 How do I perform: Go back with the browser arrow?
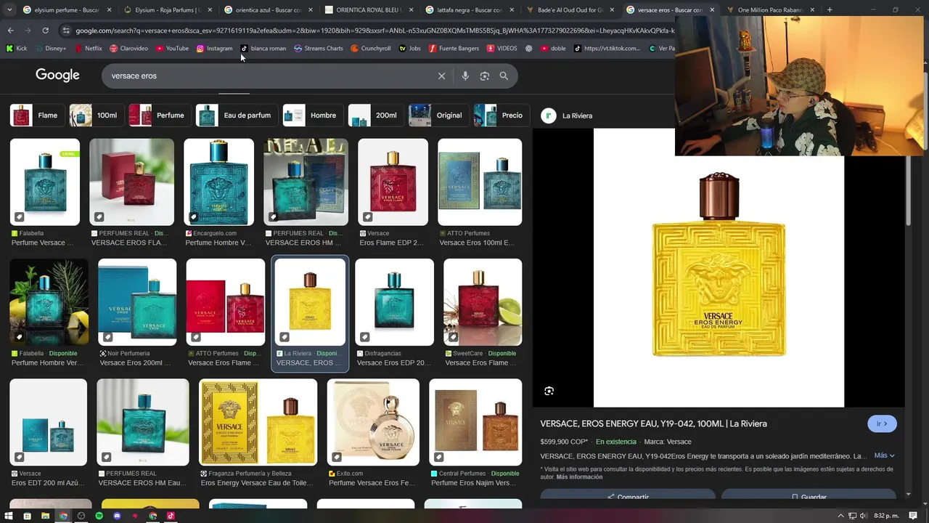(10, 31)
